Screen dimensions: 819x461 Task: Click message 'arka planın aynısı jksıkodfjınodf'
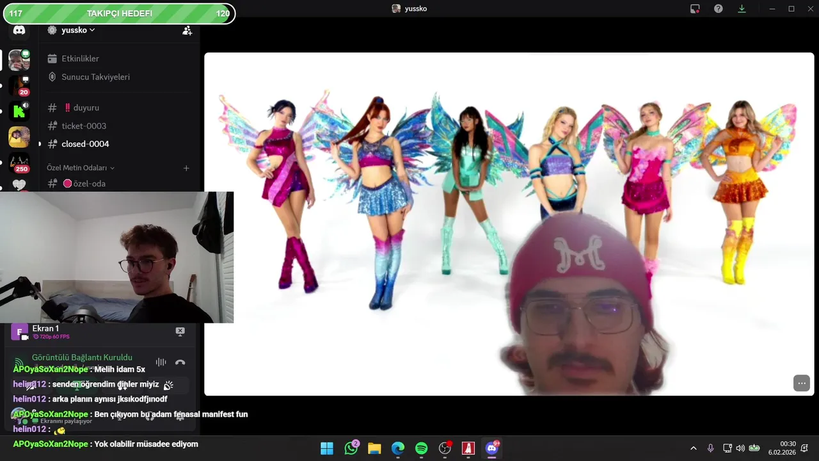click(x=110, y=399)
